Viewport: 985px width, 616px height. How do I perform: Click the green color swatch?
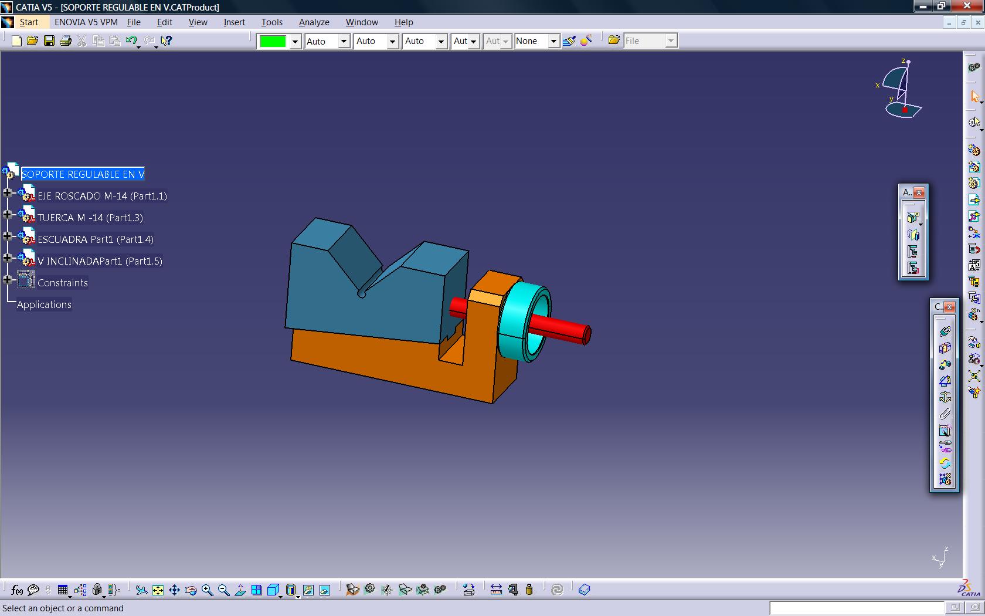(x=273, y=41)
